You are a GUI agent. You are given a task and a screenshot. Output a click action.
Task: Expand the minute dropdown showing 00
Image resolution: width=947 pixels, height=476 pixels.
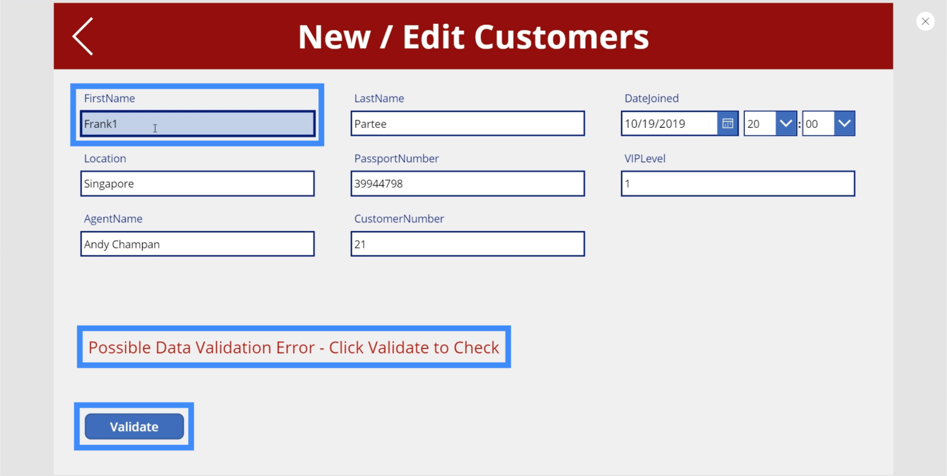844,123
